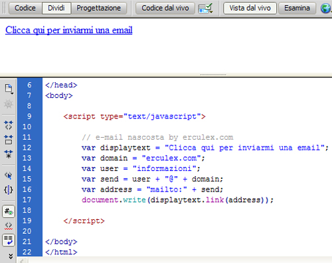332x263 pixels.
Task: Switch to Progettazione design view
Action: tap(99, 8)
